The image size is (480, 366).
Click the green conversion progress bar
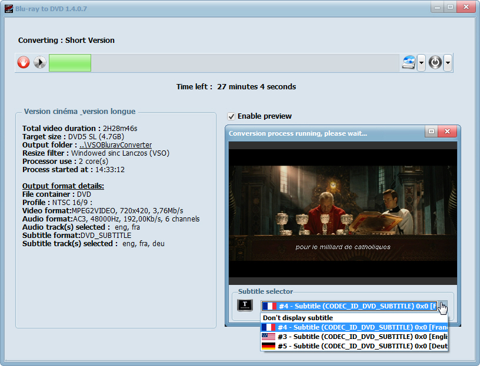pos(69,62)
